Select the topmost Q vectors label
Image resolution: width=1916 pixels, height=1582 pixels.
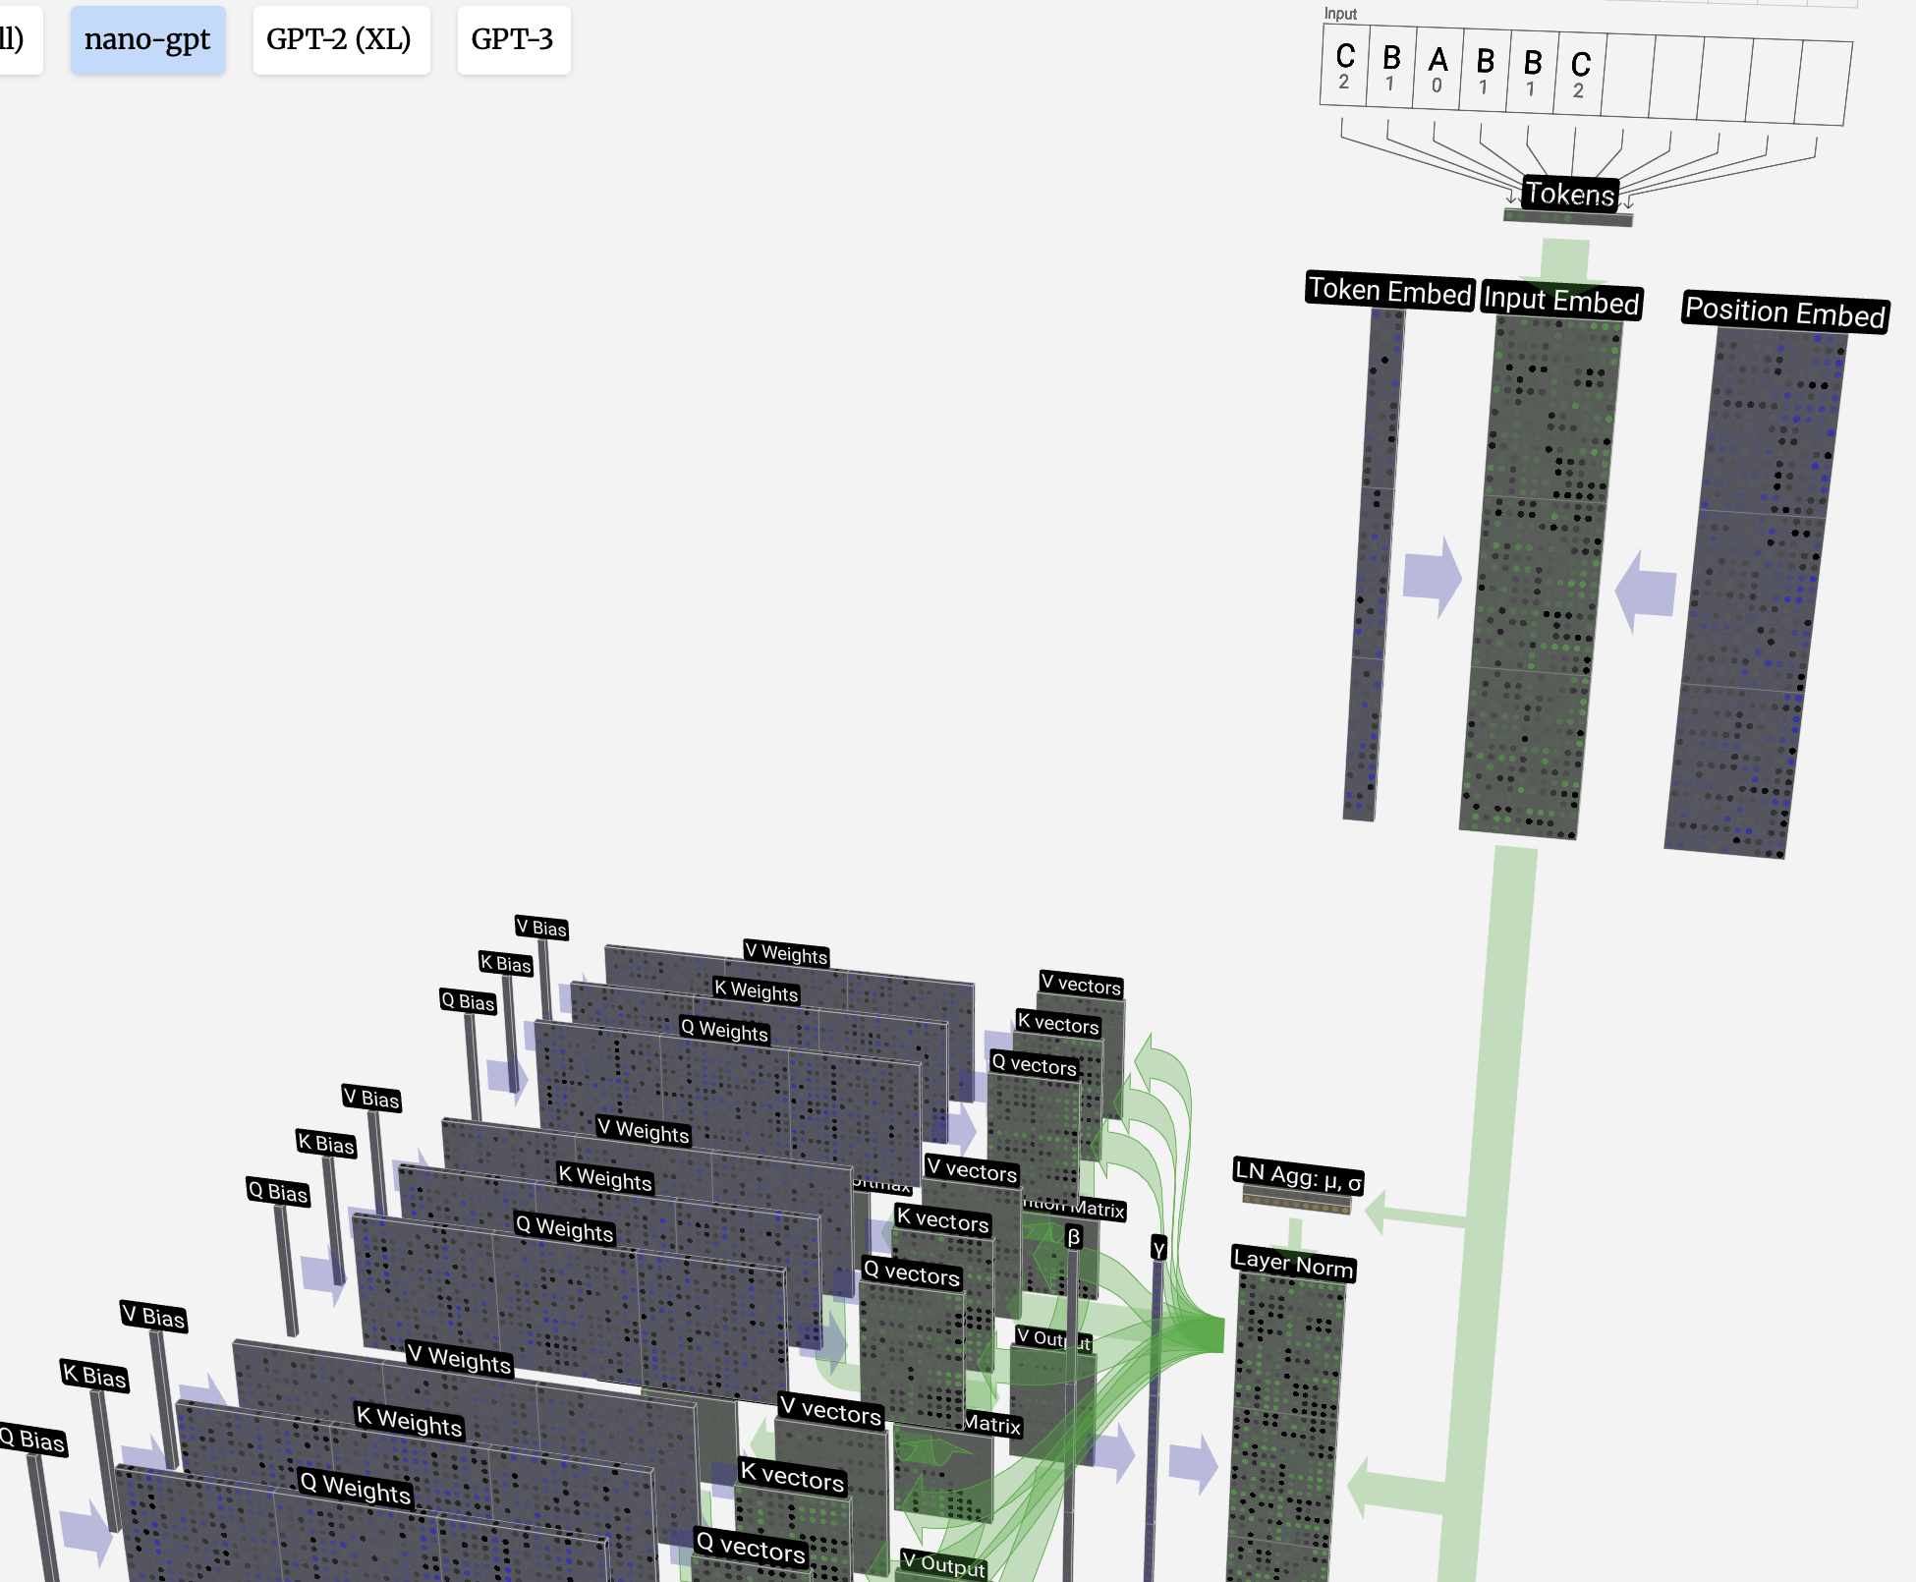[1034, 1064]
